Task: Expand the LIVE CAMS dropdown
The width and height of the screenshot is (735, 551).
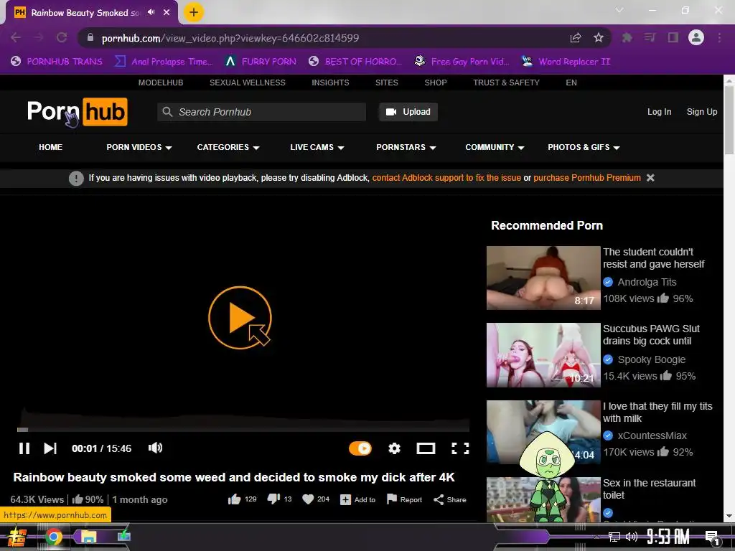Action: tap(317, 147)
